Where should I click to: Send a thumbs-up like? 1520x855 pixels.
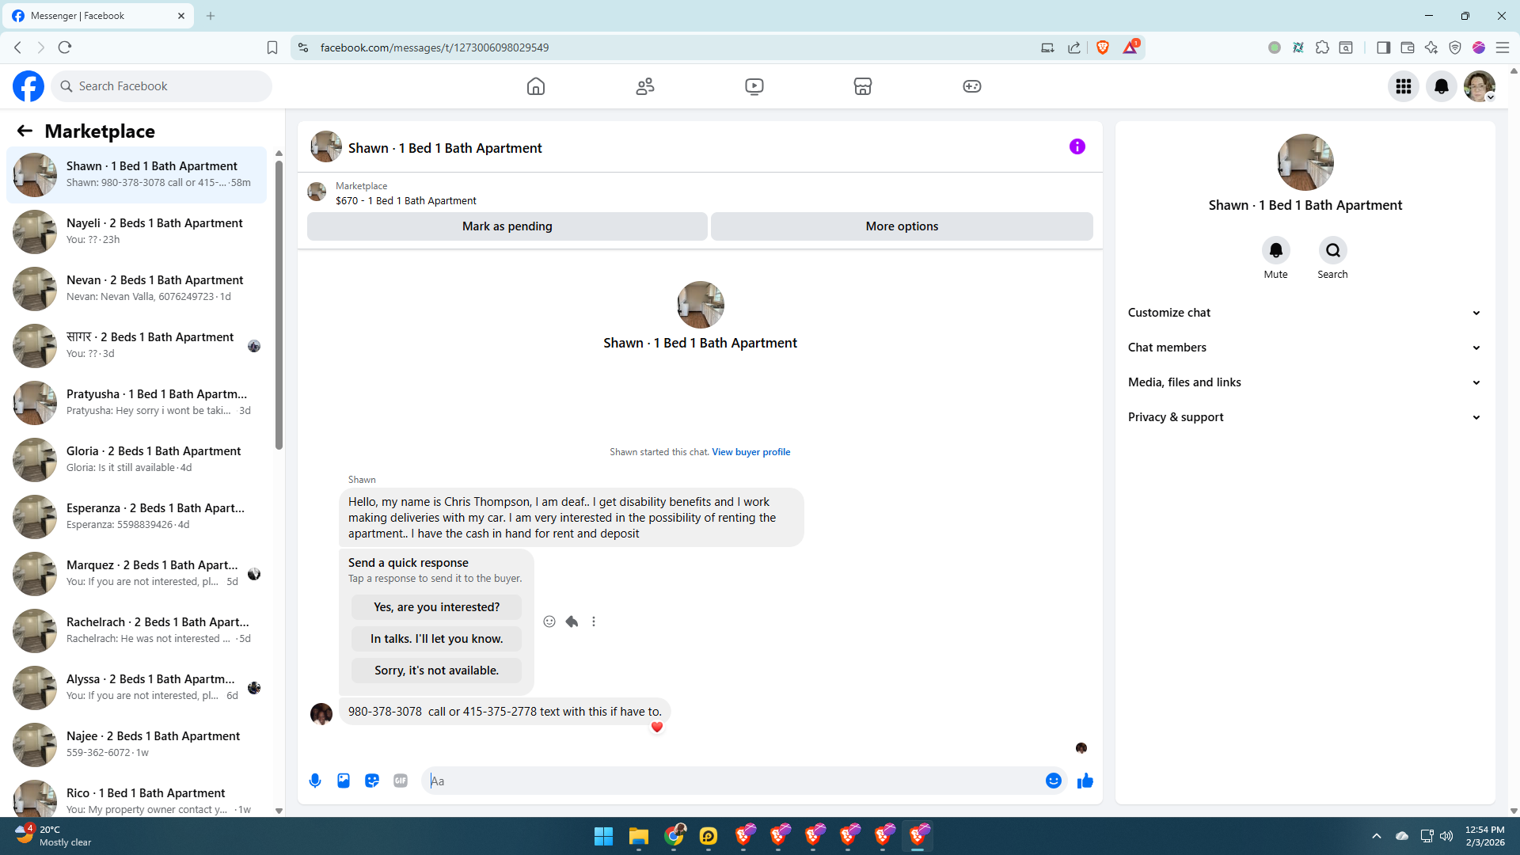[1085, 781]
